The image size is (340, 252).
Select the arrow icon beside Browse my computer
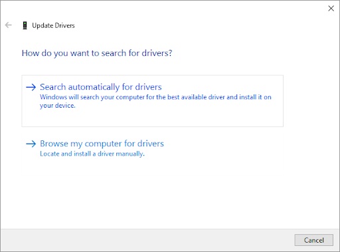(x=31, y=144)
